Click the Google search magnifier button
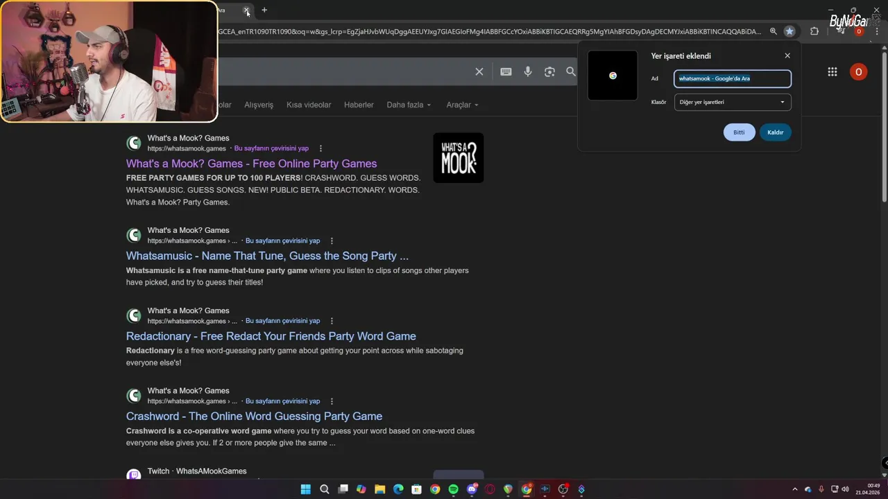 coord(571,71)
